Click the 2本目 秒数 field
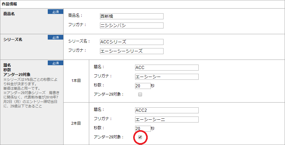This screenshot has width=285, height=145. [x=143, y=129]
